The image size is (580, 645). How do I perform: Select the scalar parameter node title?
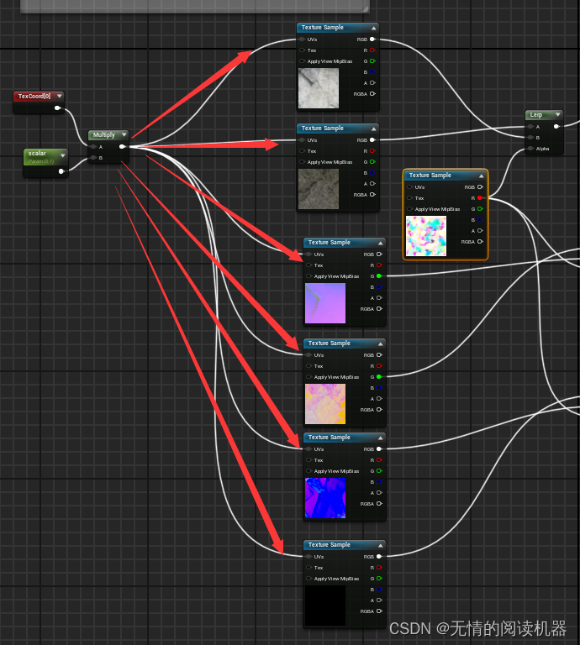(x=37, y=153)
